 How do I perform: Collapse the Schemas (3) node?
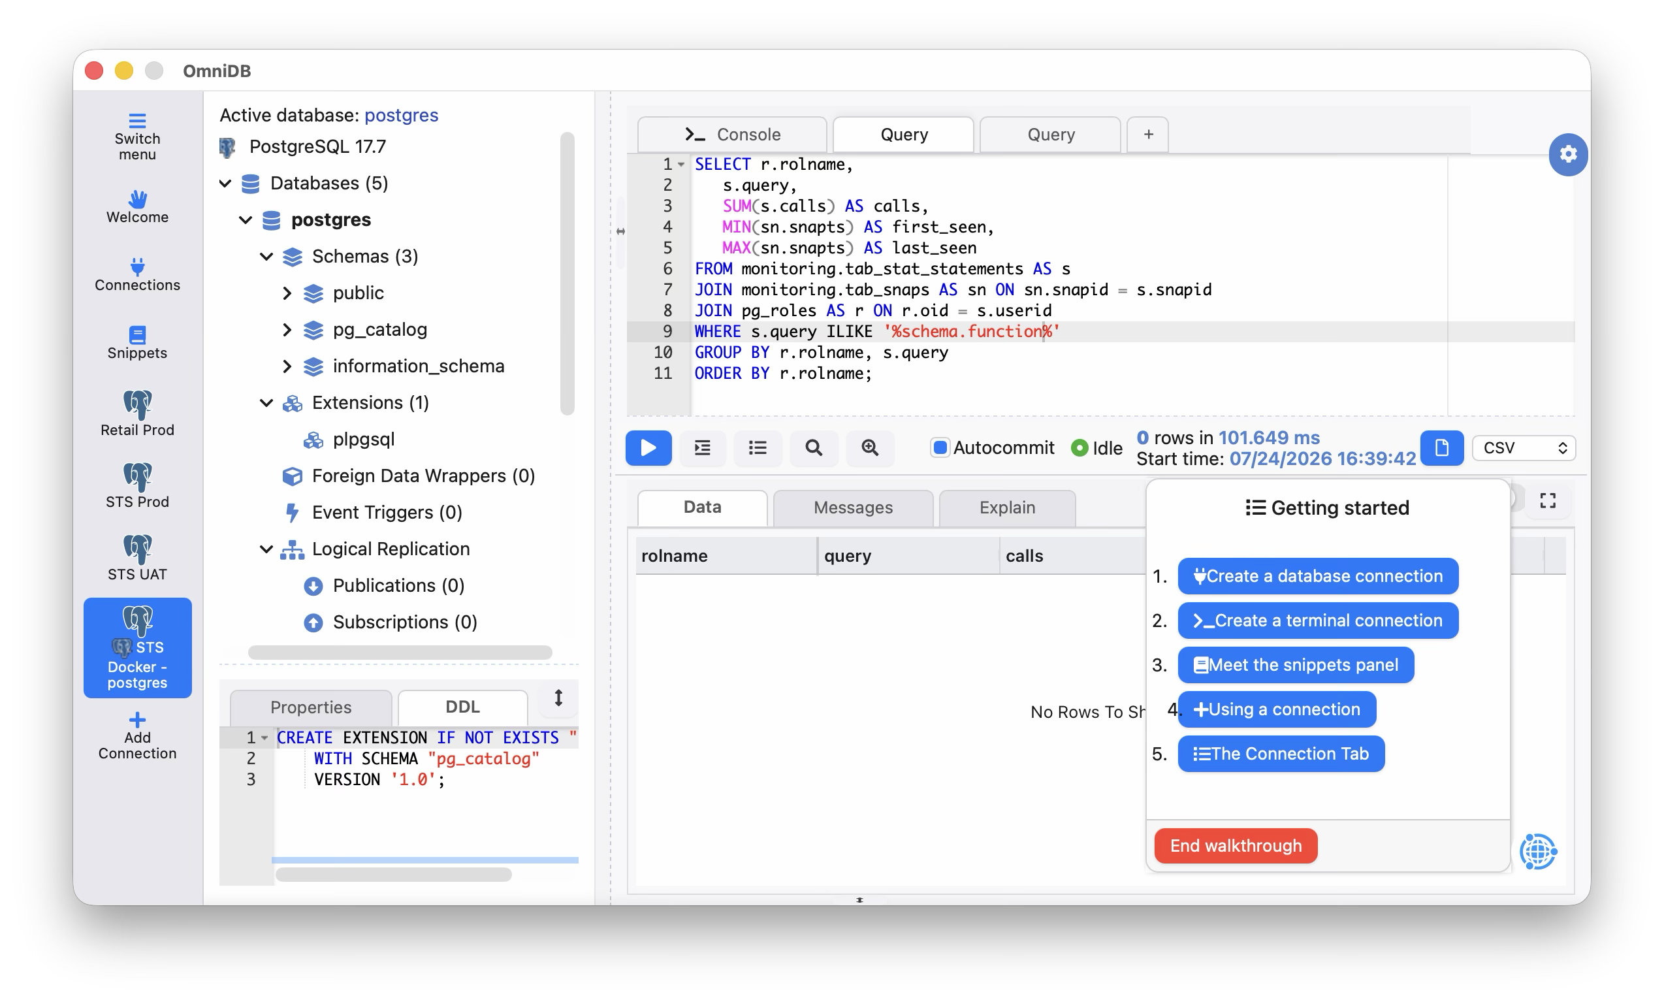point(266,256)
